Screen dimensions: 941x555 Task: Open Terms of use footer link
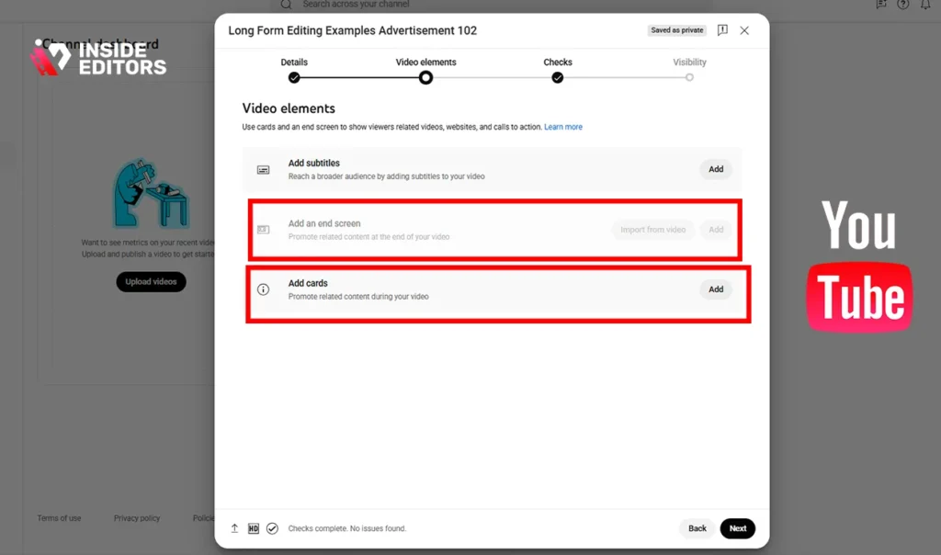pos(59,518)
